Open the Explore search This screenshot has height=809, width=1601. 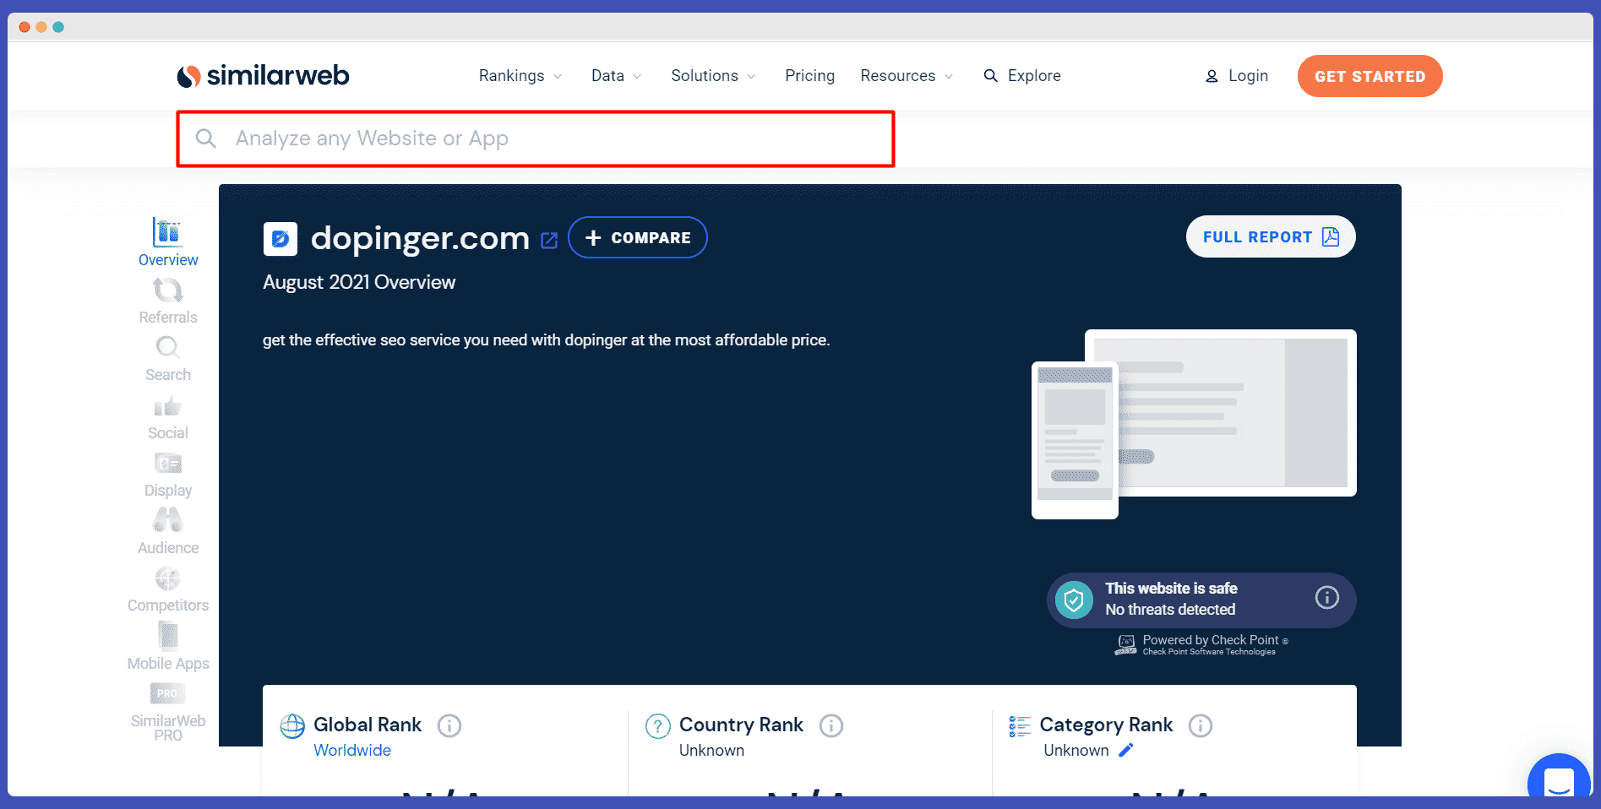tap(1022, 76)
